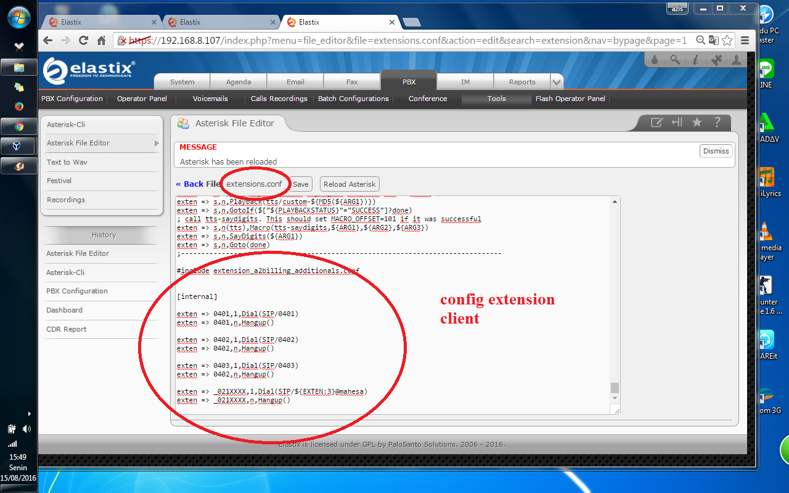The height and width of the screenshot is (493, 789).
Task: Click the Reload Asterisk button
Action: [x=350, y=184]
